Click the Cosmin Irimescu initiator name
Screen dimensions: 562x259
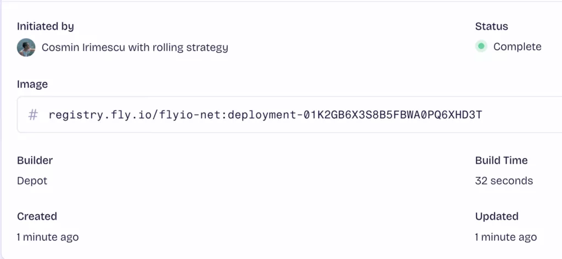83,47
